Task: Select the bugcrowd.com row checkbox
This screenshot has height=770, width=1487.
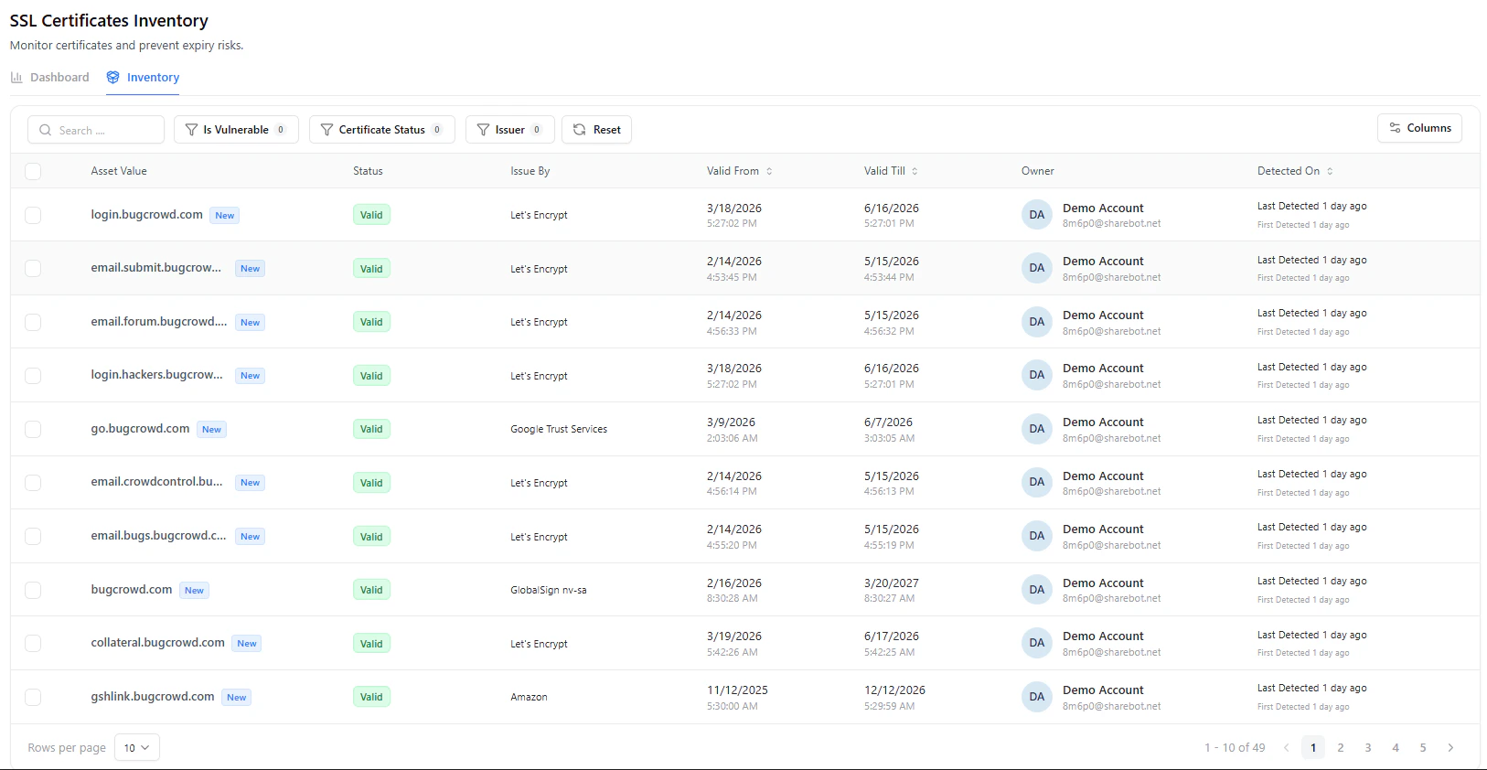Action: coord(33,590)
